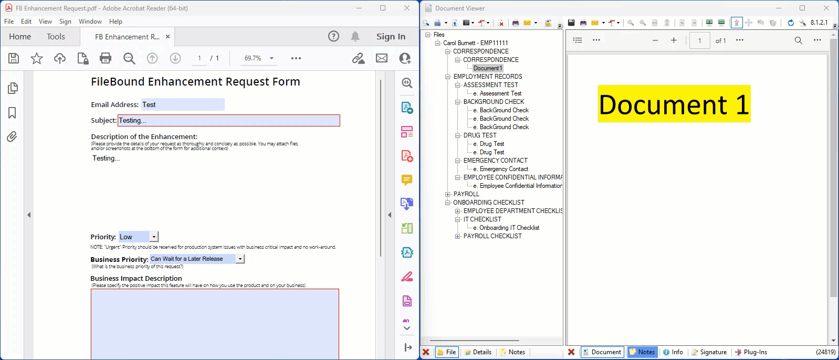Click the file tree horizontal scrollbar
This screenshot has width=839, height=360.
tap(474, 341)
